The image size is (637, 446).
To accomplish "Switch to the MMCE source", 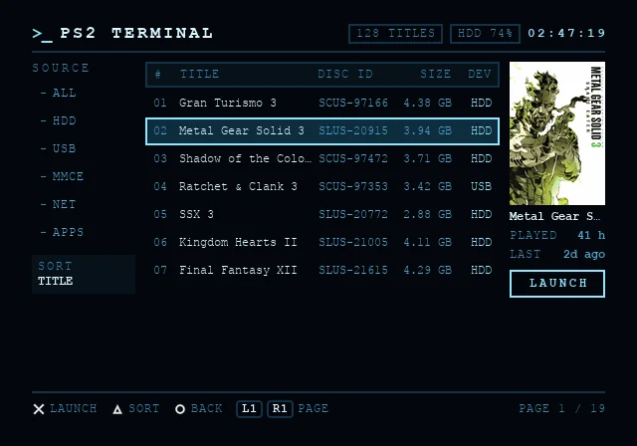I will [62, 176].
